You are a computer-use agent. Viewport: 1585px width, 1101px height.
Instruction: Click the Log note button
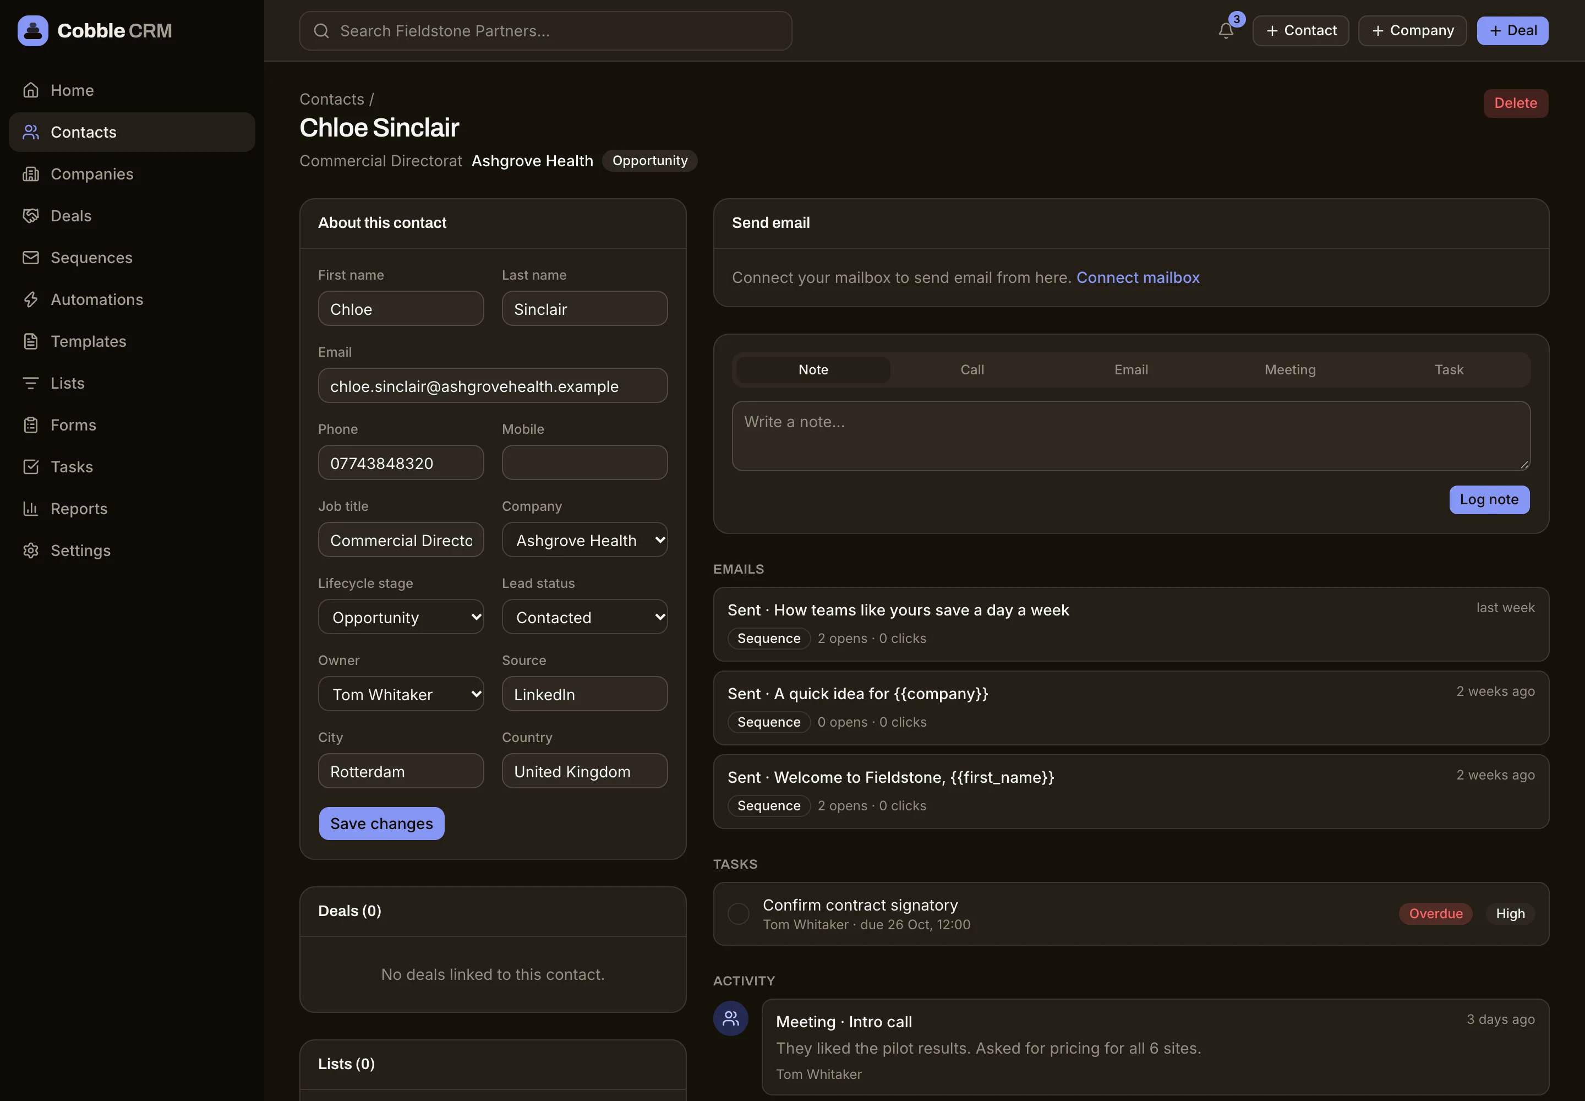coord(1489,499)
